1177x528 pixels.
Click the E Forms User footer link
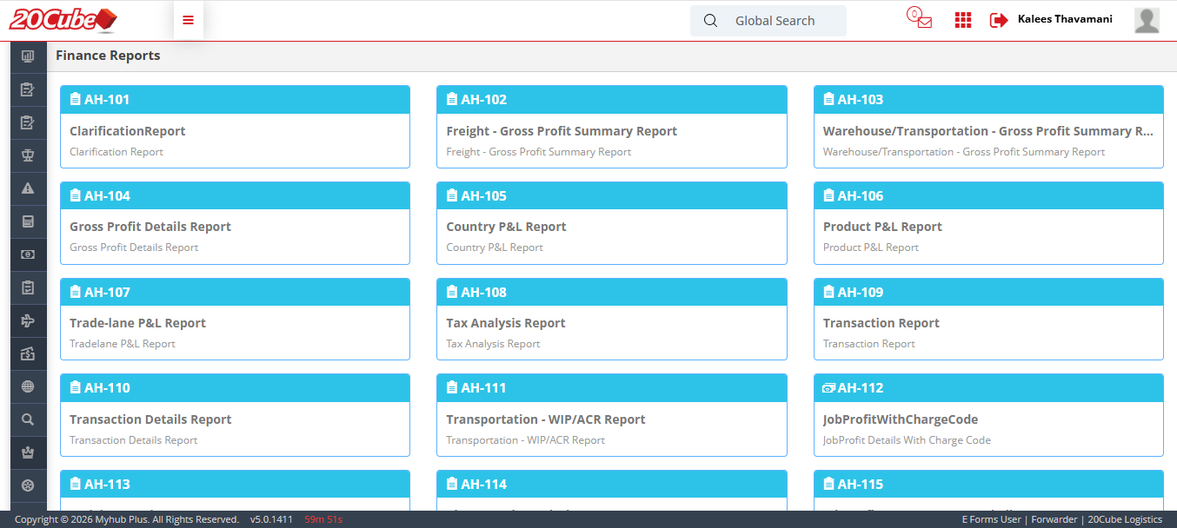click(x=990, y=518)
